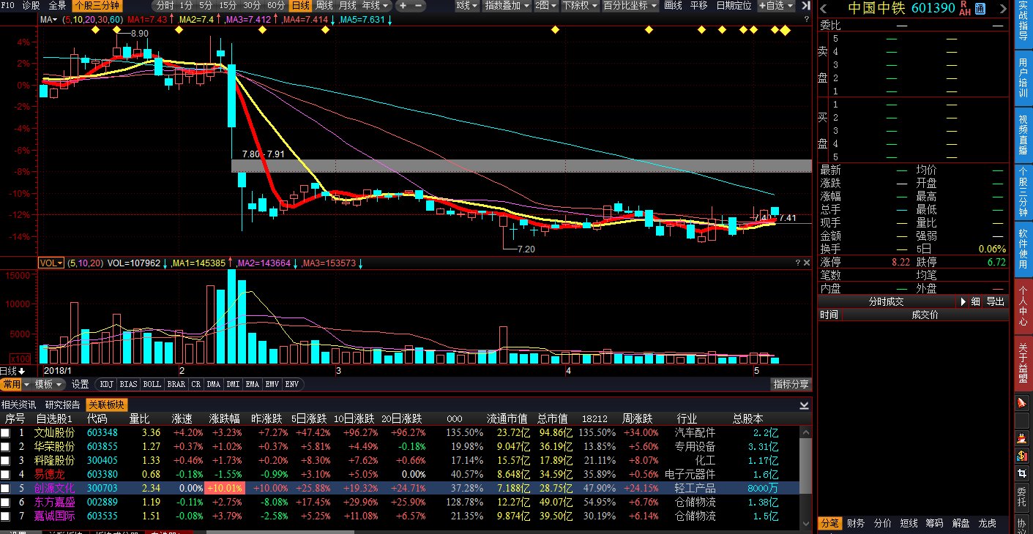Viewport: 1033px width, 534px height.
Task: Click the 导出 export button
Action: click(995, 301)
